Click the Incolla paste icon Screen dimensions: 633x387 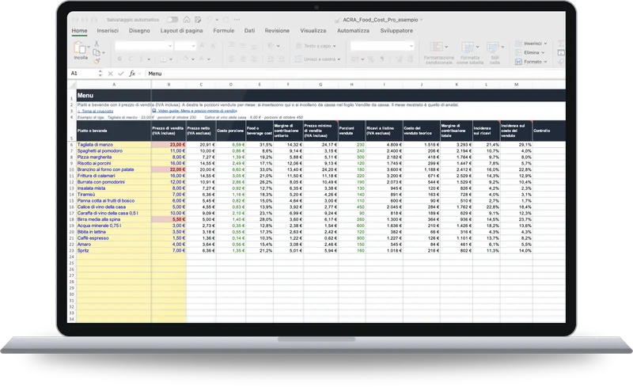(x=80, y=47)
